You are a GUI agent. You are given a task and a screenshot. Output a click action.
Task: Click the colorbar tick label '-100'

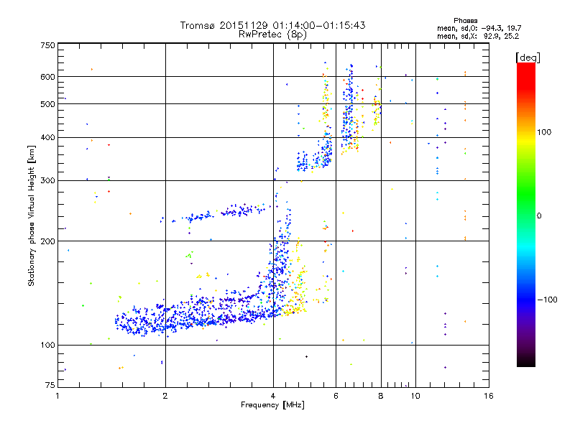click(547, 300)
